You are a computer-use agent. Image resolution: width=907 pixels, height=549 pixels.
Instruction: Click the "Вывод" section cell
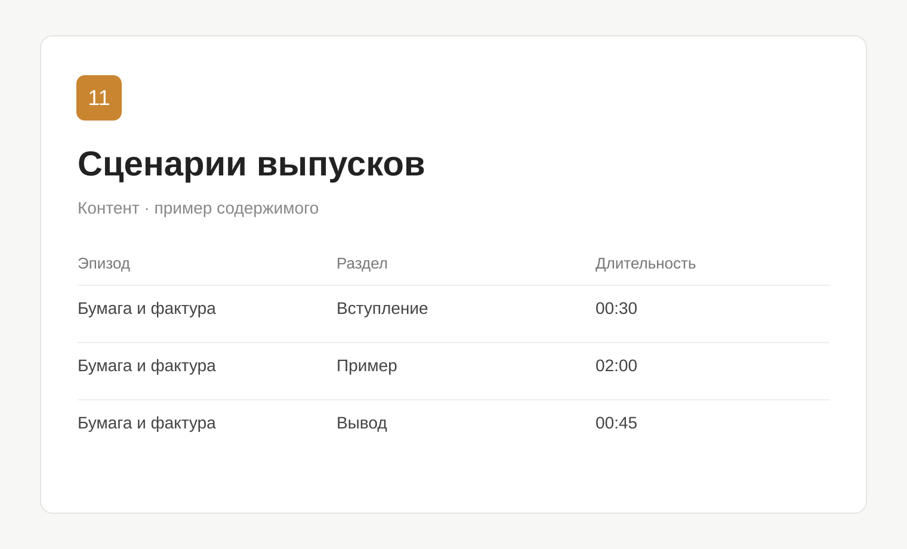[362, 423]
